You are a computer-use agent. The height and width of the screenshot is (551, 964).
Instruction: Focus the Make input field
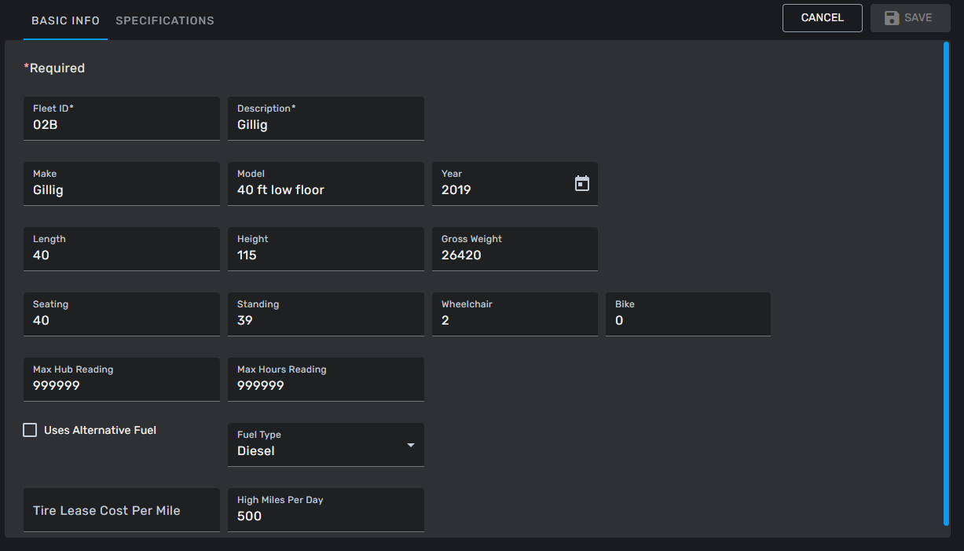pos(121,189)
